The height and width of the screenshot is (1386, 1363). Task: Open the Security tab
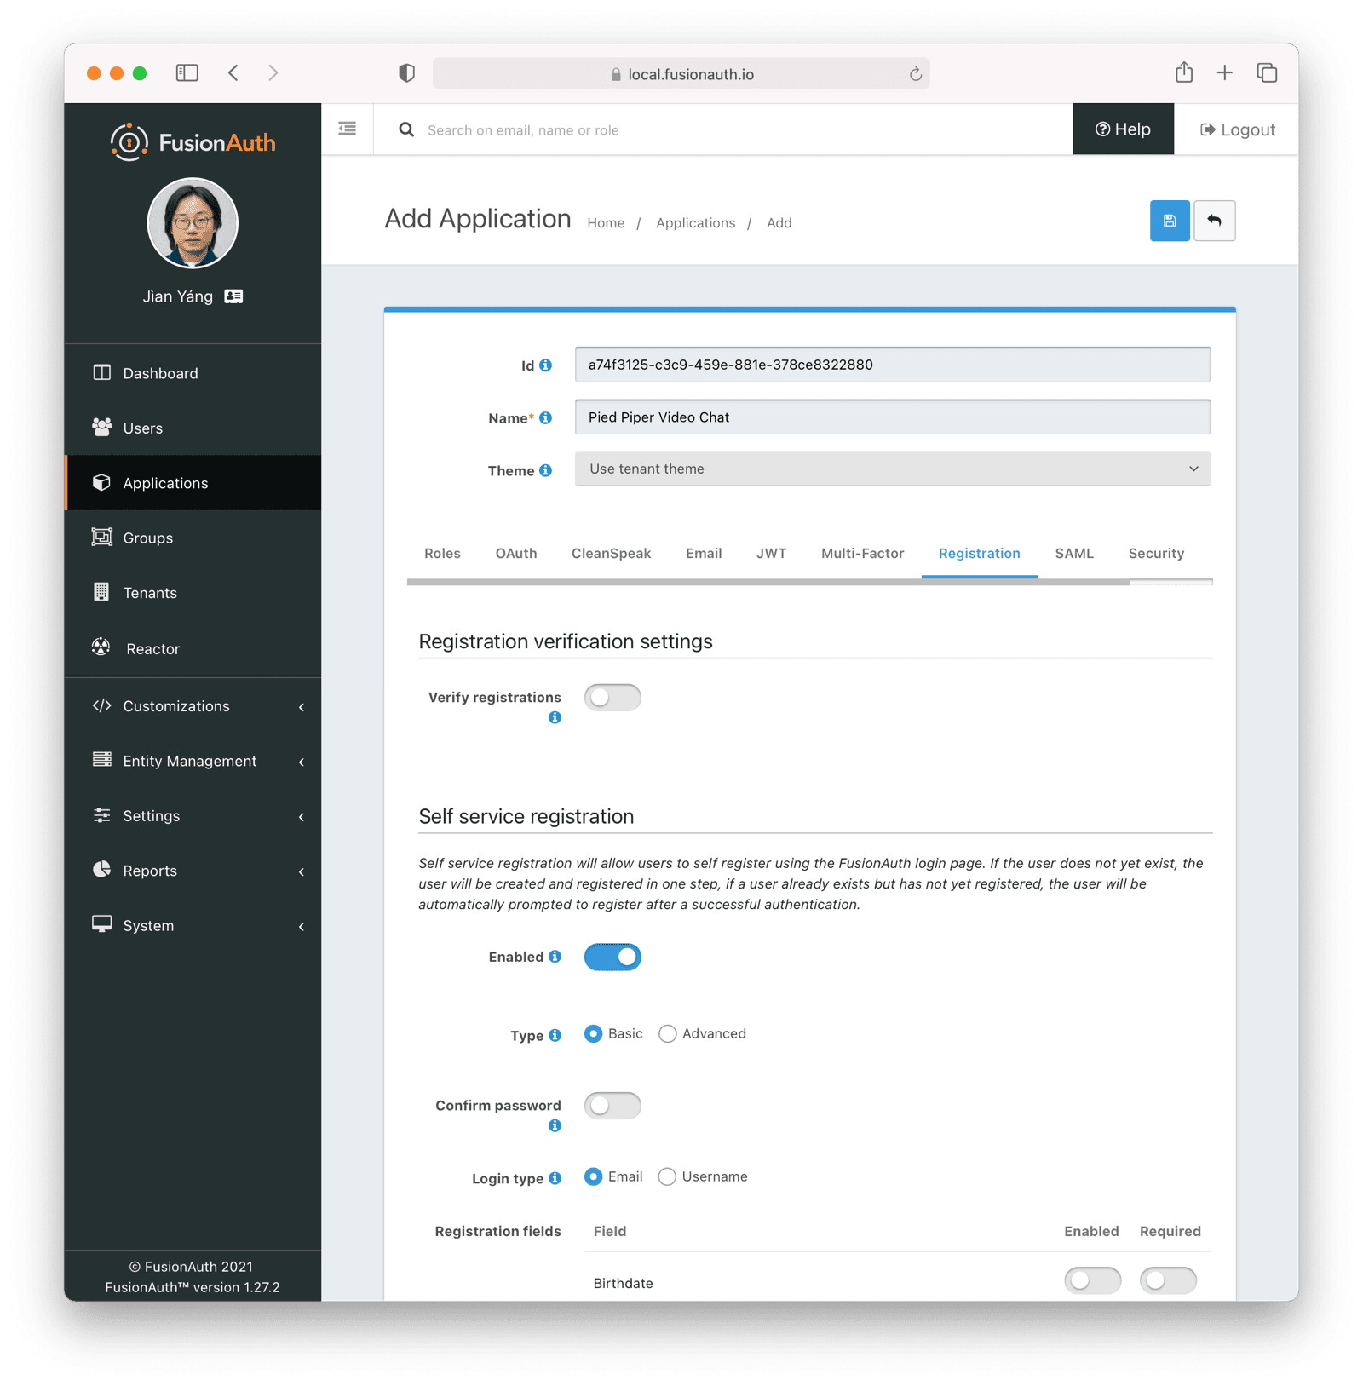[1155, 553]
